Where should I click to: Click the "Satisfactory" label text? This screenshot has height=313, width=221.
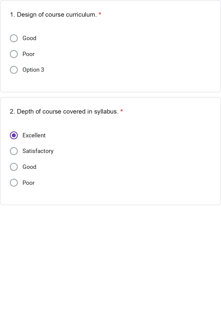tap(38, 151)
